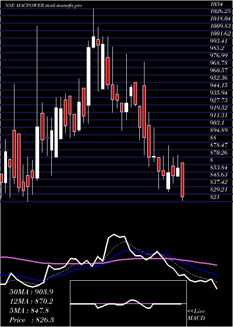Click the MACD inset chart panel
The height and width of the screenshot is (327, 233).
pos(128,304)
